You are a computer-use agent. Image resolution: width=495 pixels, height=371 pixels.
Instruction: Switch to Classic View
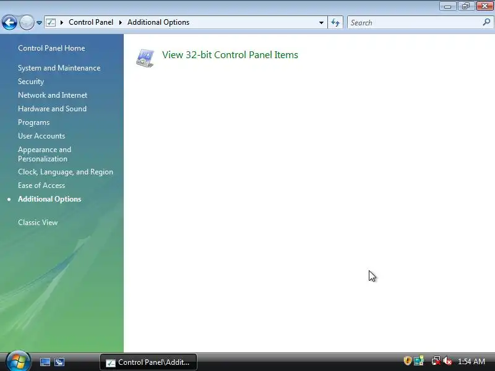pos(38,223)
